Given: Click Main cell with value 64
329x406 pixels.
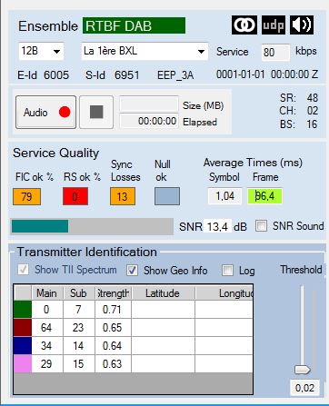Looking at the screenshot, I should [x=47, y=328].
